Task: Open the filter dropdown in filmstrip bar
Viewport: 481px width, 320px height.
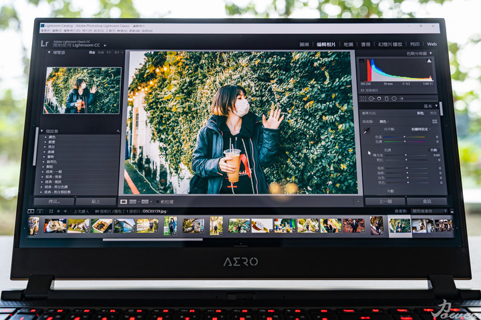Action: pos(430,211)
